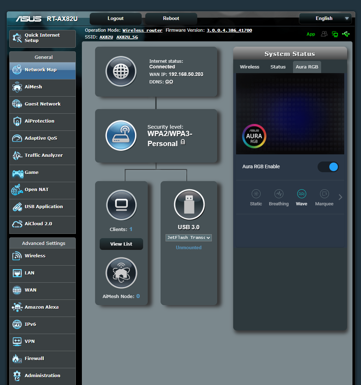
Task: Click the Logout button
Action: pos(115,19)
